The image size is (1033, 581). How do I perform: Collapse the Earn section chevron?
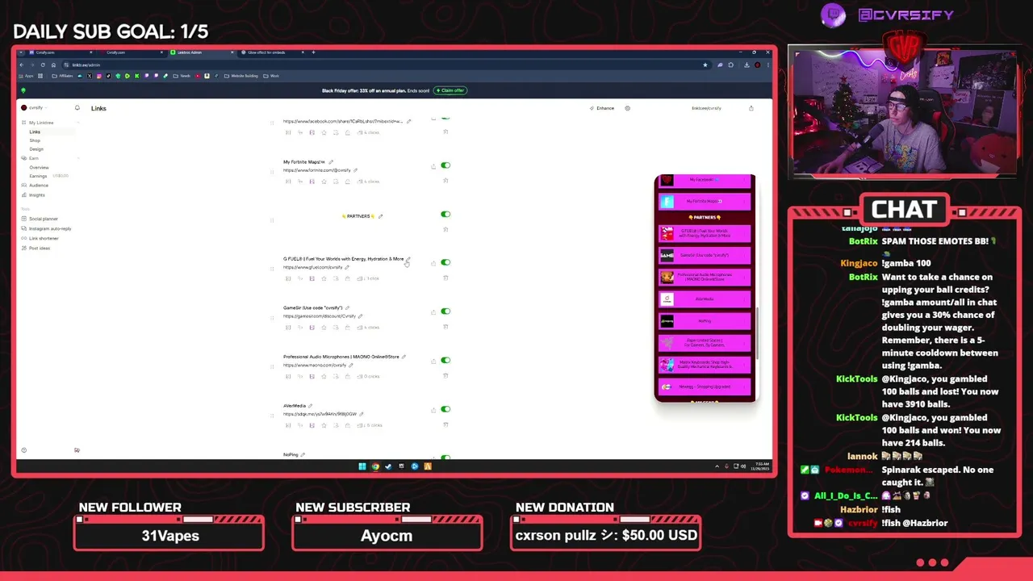pos(77,158)
